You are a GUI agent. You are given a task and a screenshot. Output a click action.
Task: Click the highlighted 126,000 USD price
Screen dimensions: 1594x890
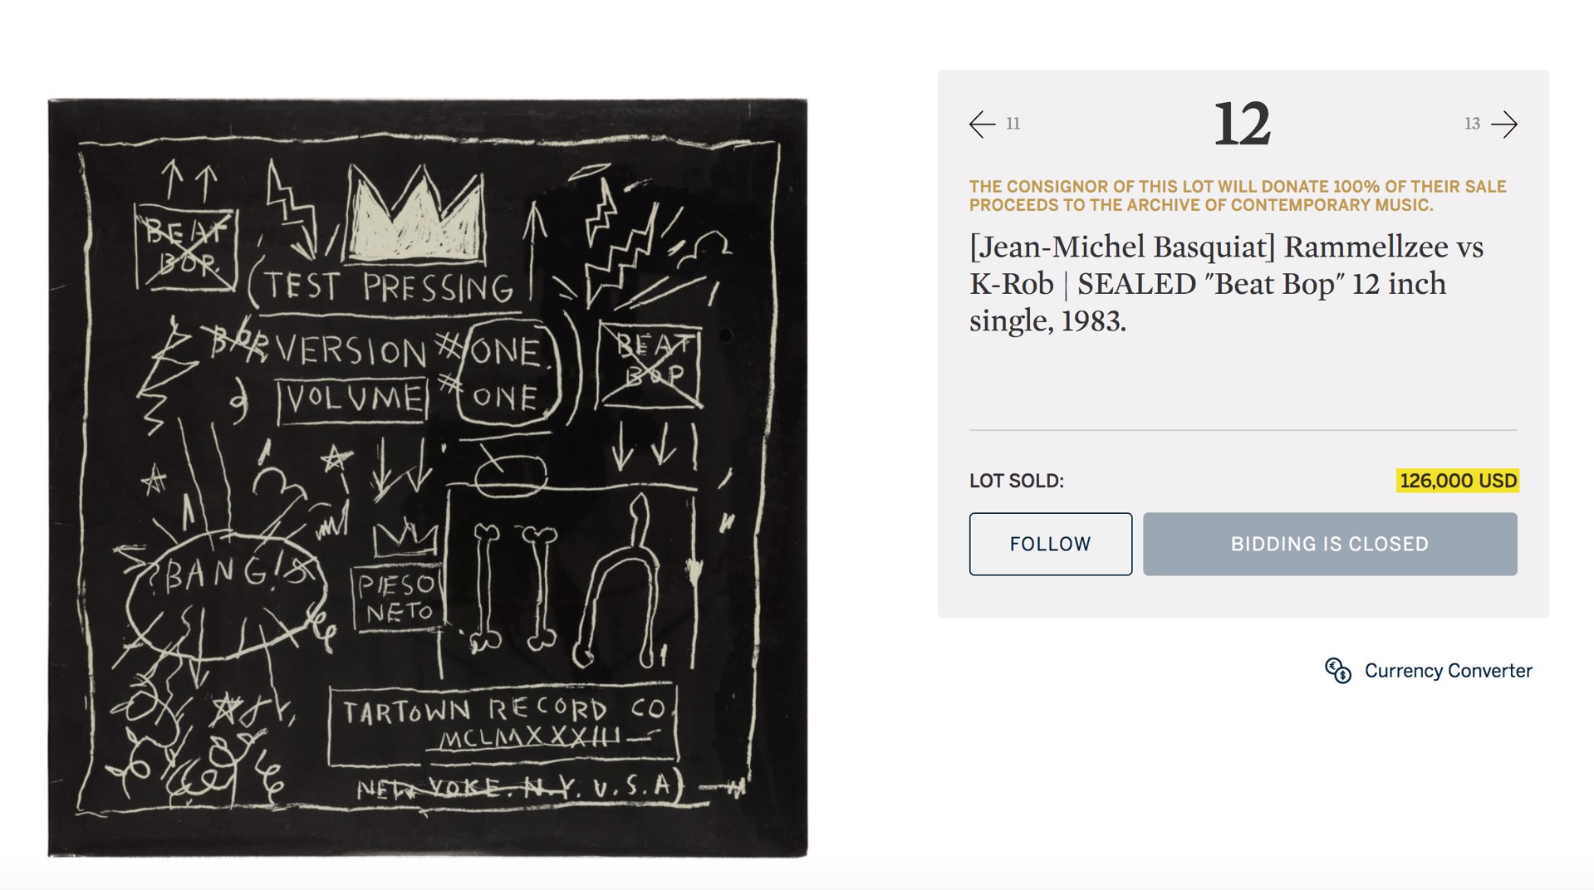pyautogui.click(x=1458, y=481)
